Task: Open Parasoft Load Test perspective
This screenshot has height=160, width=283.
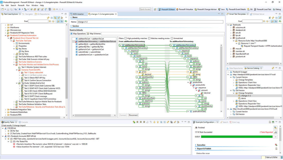Action: coord(263,9)
